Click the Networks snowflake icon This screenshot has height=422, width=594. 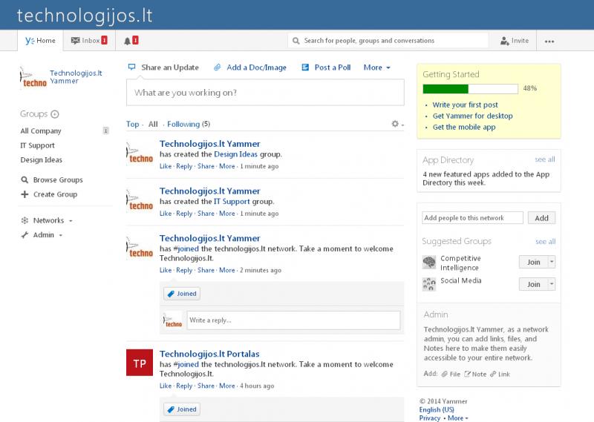(x=25, y=220)
